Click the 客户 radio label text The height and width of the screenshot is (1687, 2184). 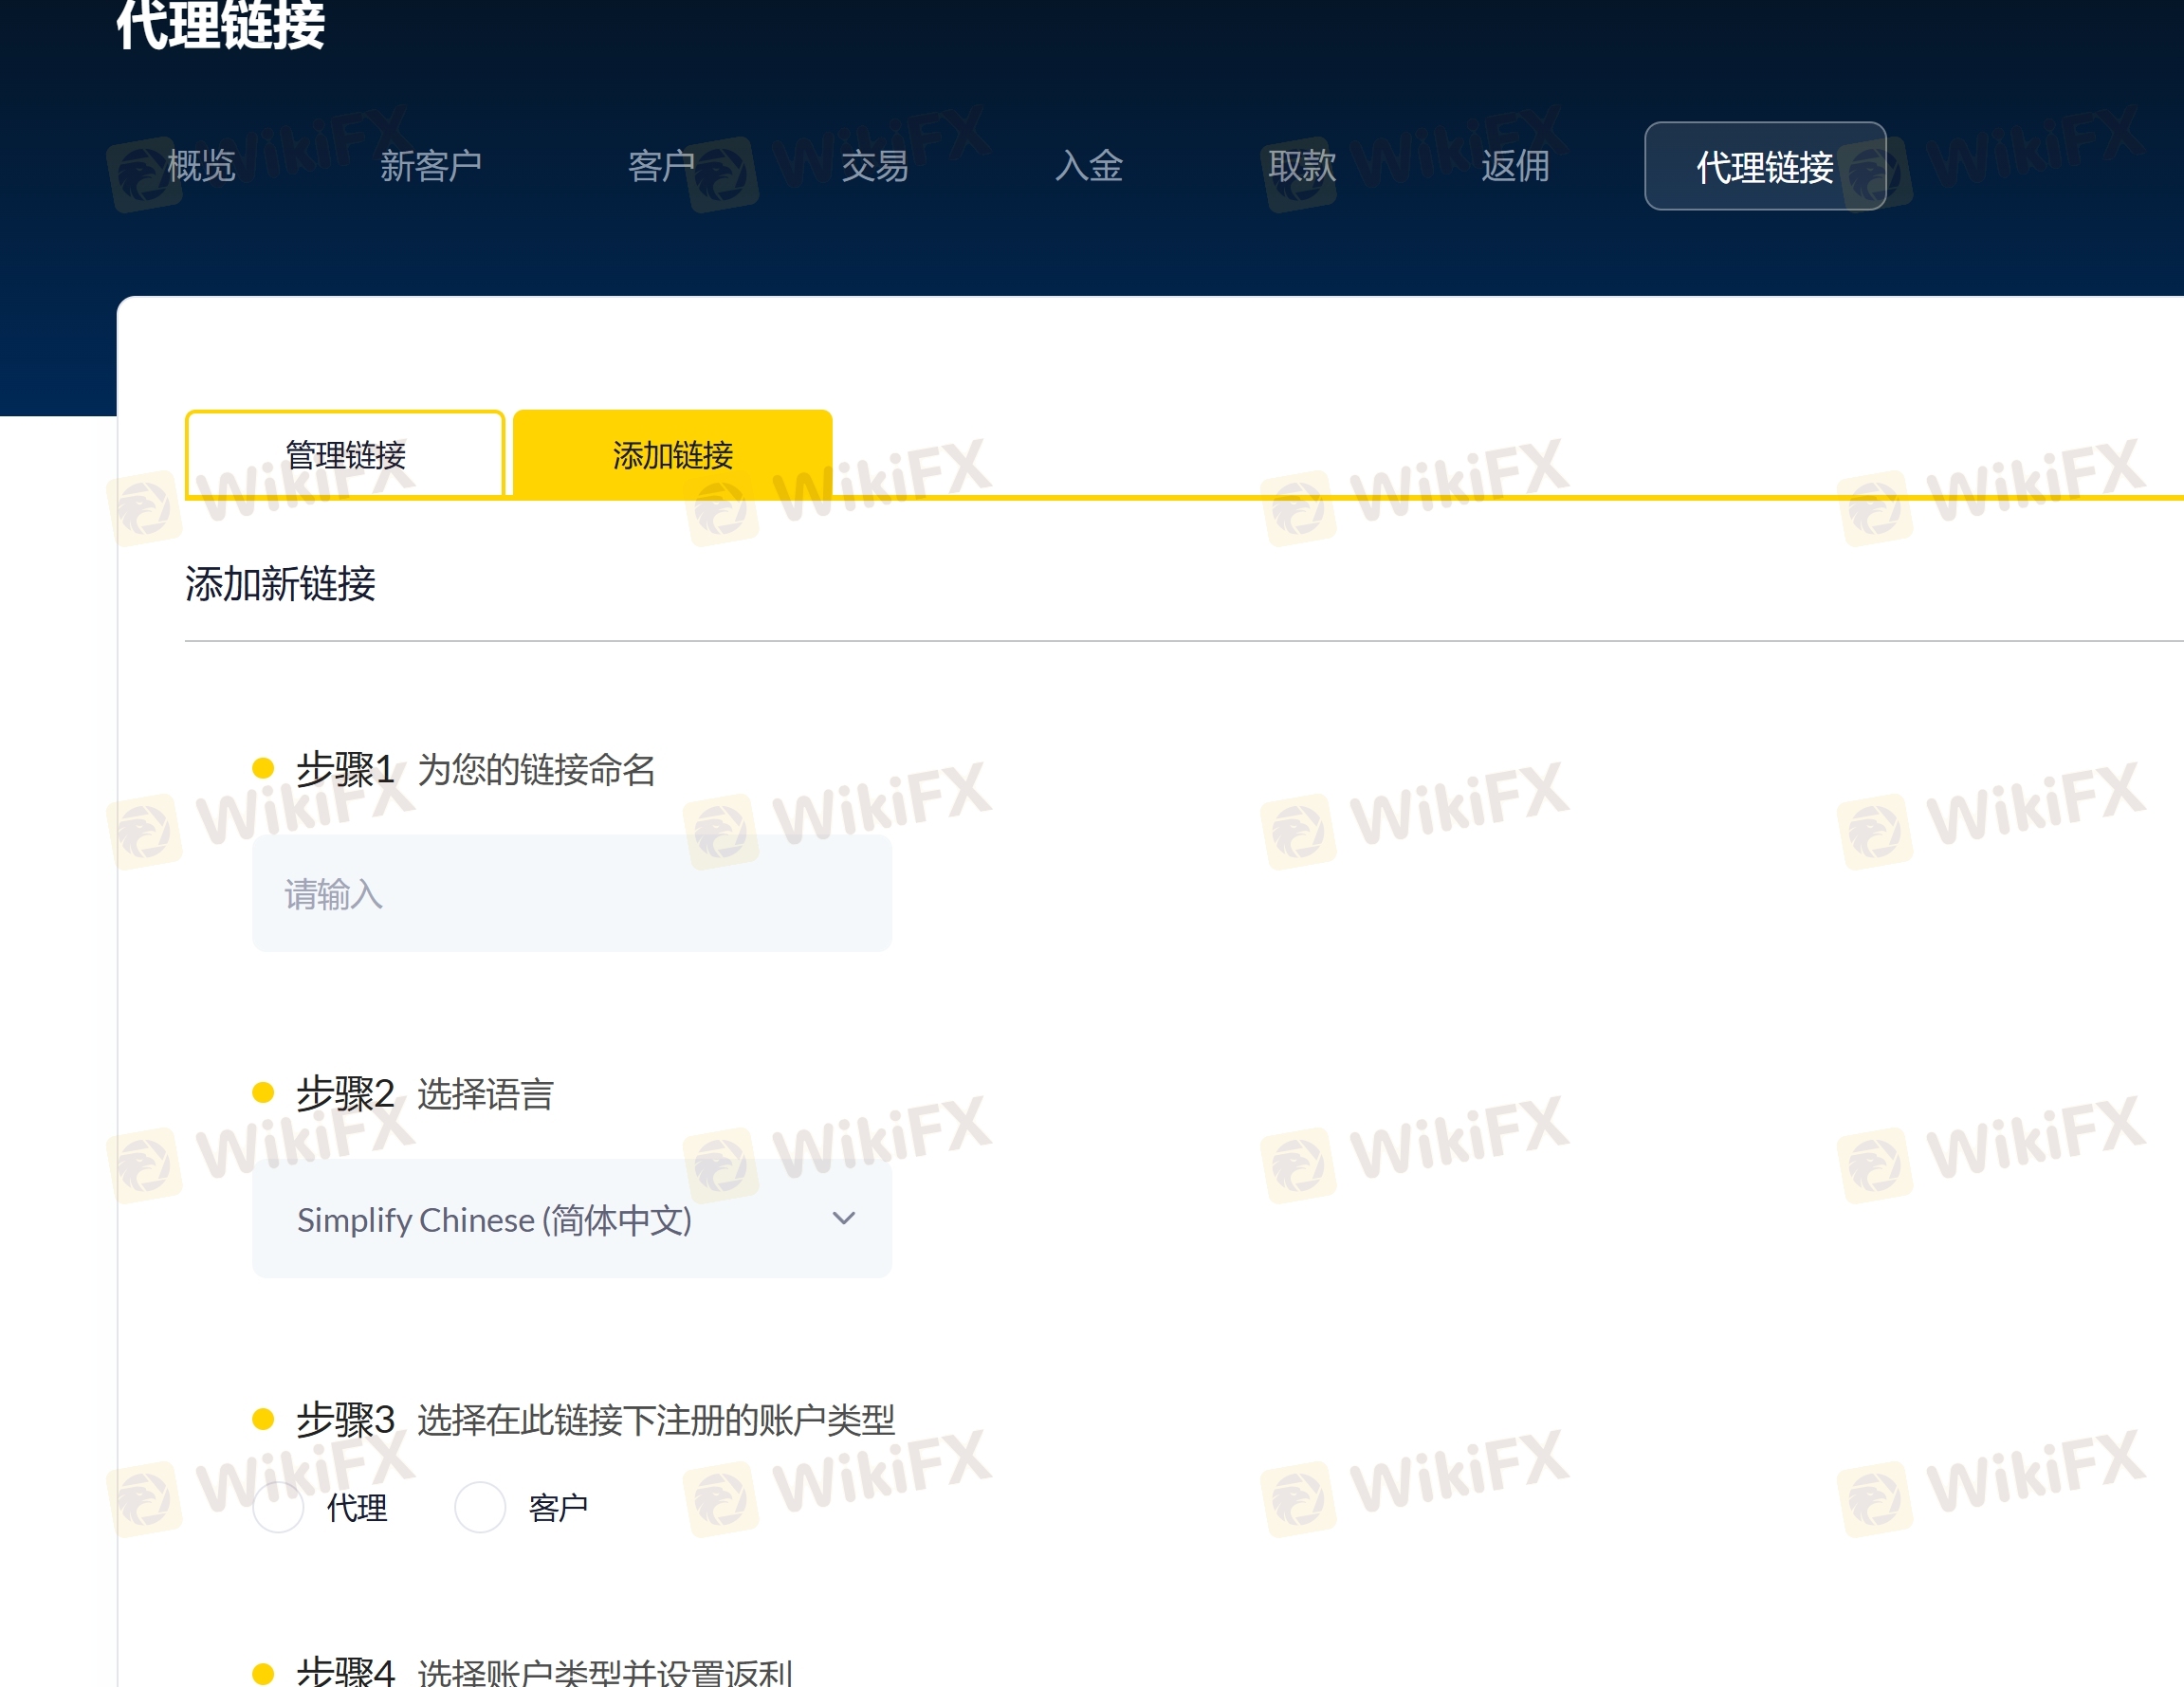[558, 1508]
